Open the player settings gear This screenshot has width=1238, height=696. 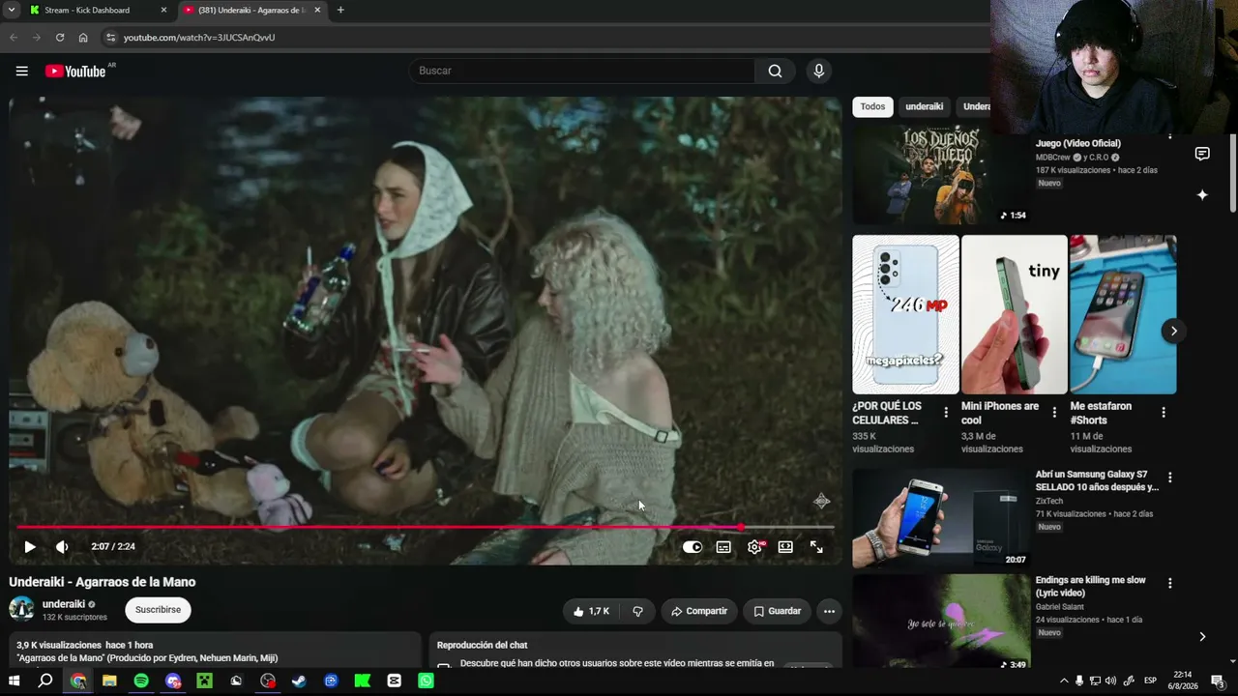click(x=754, y=547)
